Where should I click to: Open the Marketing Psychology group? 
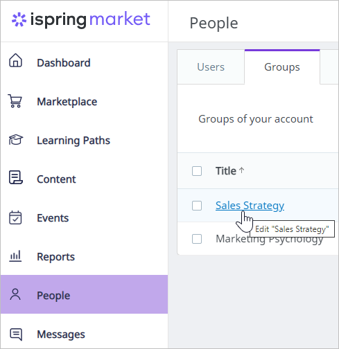click(269, 239)
